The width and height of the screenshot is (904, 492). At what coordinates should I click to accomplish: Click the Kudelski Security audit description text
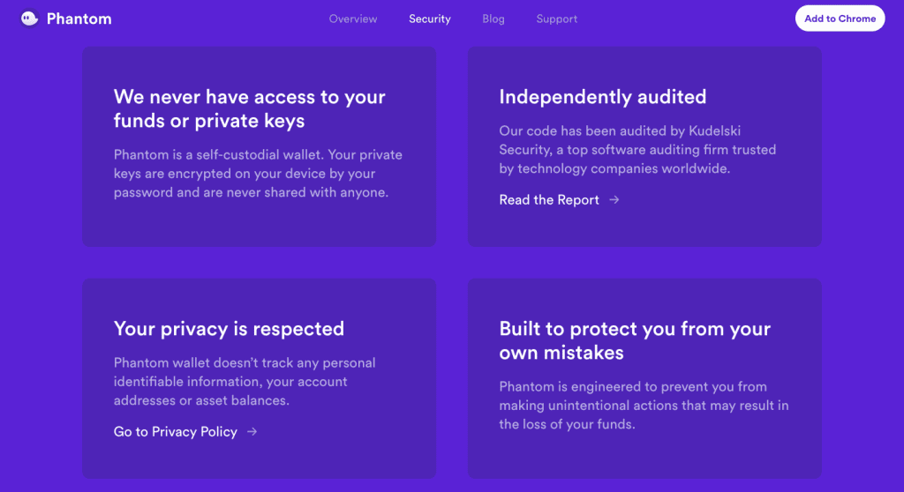(x=637, y=150)
